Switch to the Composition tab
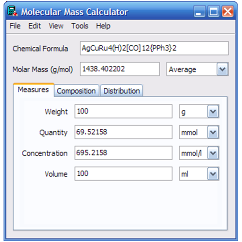The image size is (242, 242). [x=76, y=91]
